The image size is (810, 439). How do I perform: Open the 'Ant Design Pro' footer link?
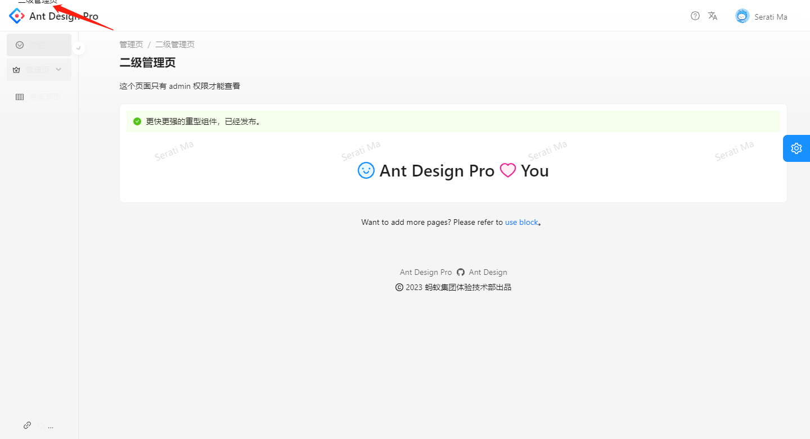click(426, 273)
